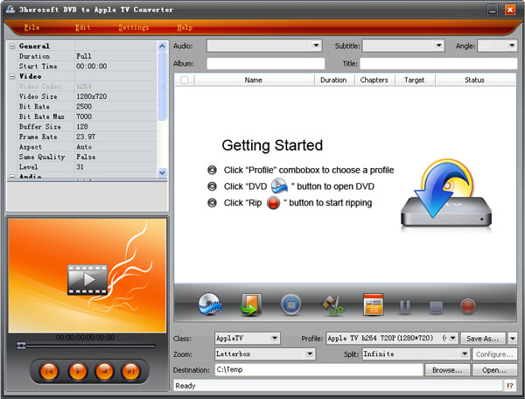Image resolution: width=525 pixels, height=399 pixels.
Task: Click play in the preview player
Action: [x=77, y=370]
